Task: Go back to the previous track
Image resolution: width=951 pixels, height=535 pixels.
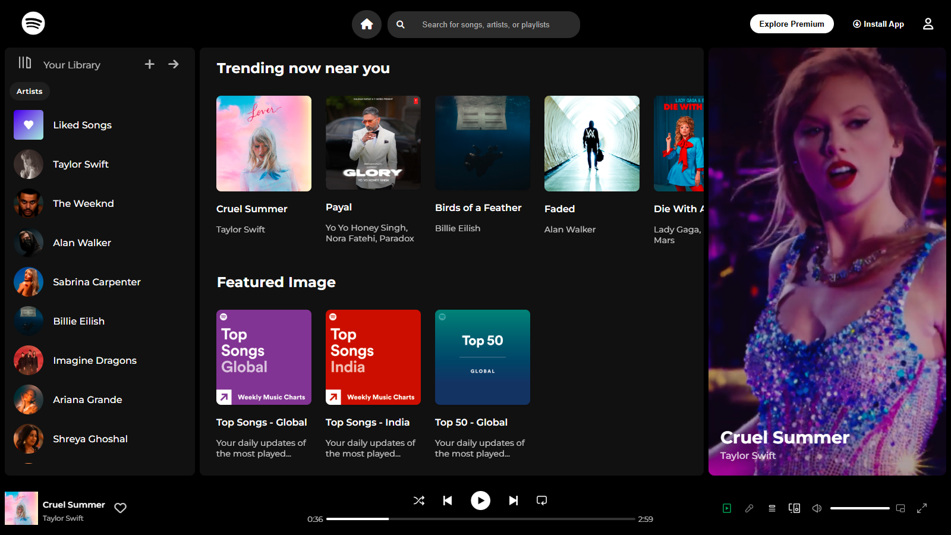Action: coord(448,501)
